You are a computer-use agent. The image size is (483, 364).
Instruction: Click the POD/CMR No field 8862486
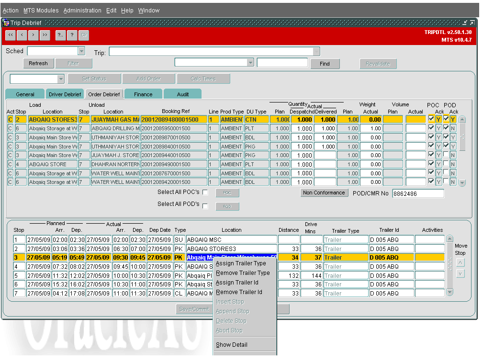(418, 193)
